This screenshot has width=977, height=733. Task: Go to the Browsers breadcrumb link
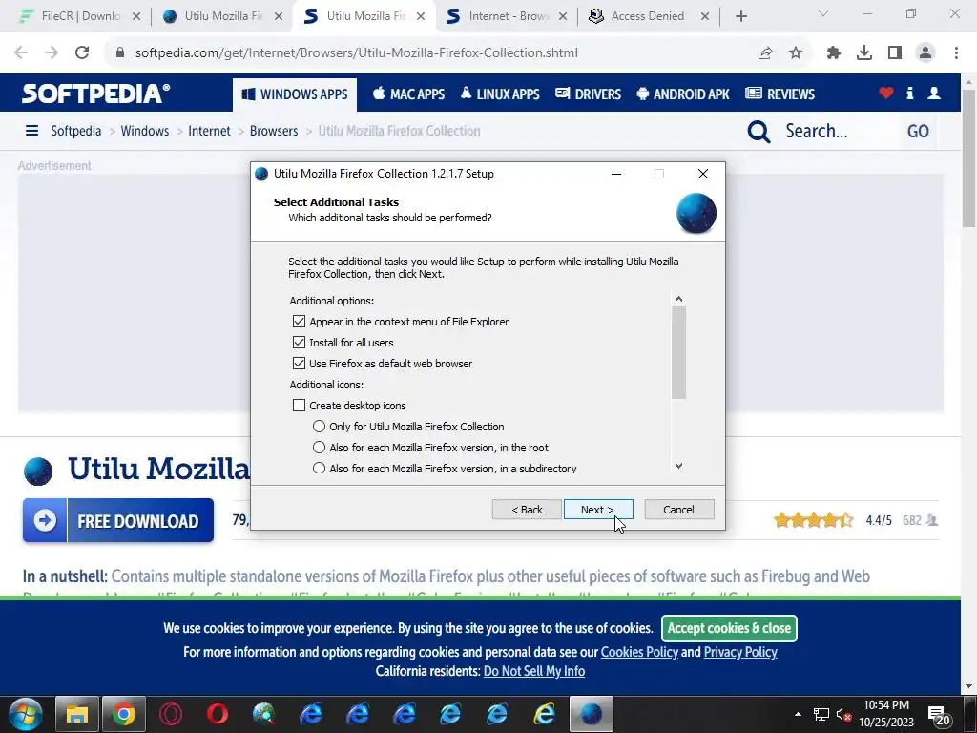click(x=274, y=131)
